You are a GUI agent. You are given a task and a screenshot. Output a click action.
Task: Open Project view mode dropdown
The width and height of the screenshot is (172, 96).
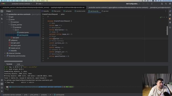point(10,11)
